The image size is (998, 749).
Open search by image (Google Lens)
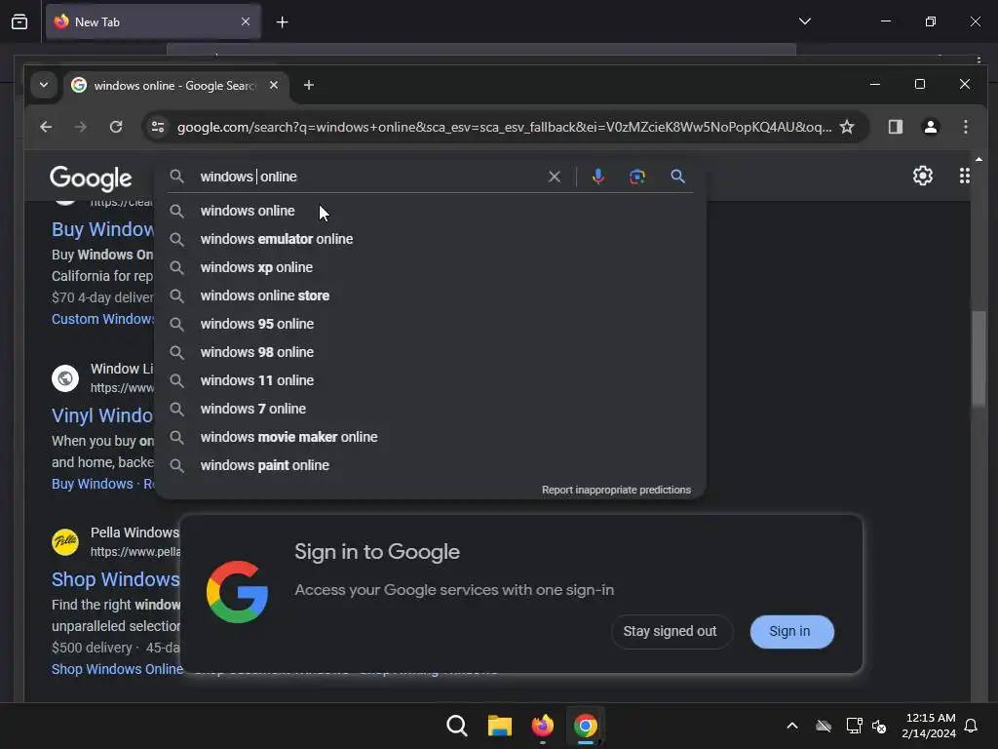pos(637,177)
